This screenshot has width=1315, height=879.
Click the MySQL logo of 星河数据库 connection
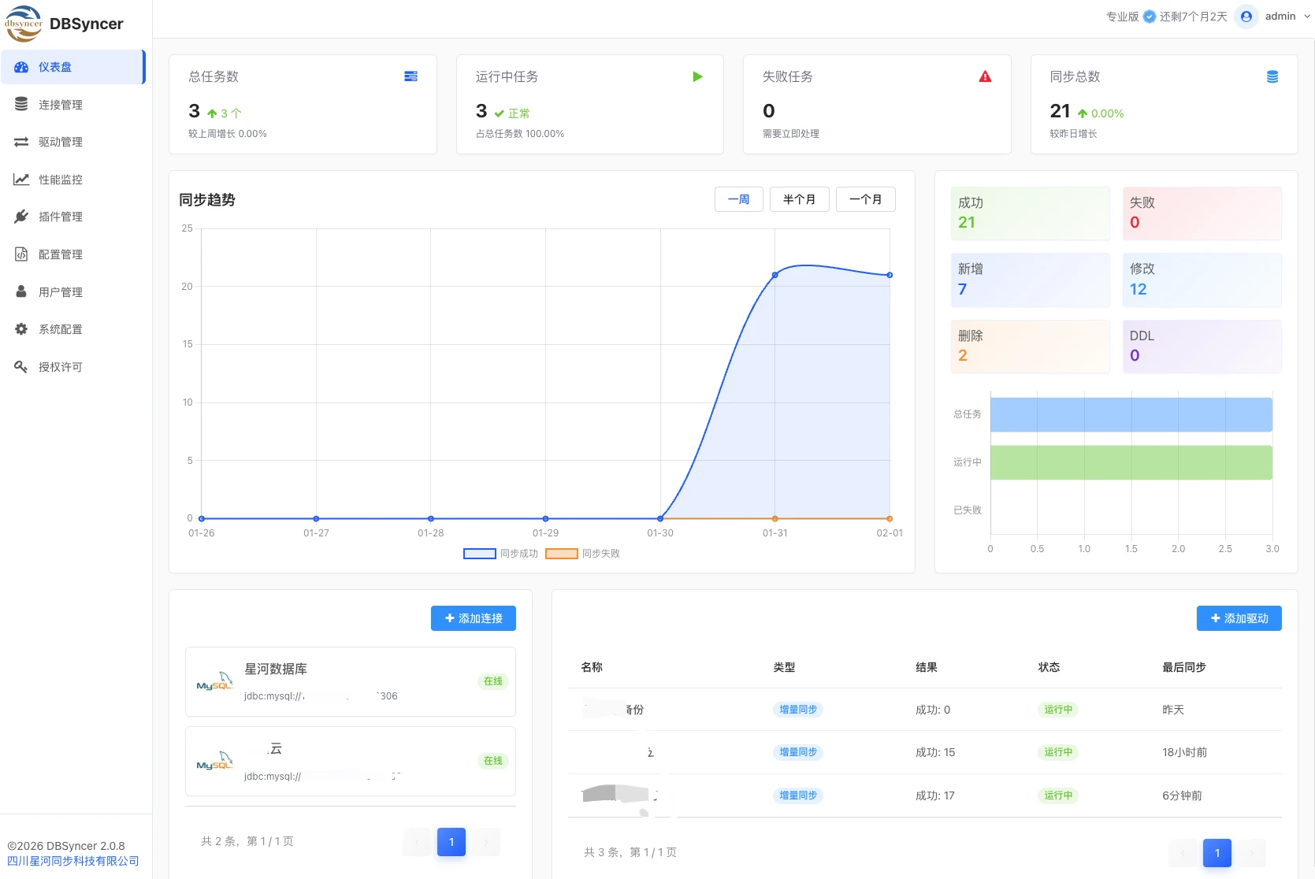point(214,681)
